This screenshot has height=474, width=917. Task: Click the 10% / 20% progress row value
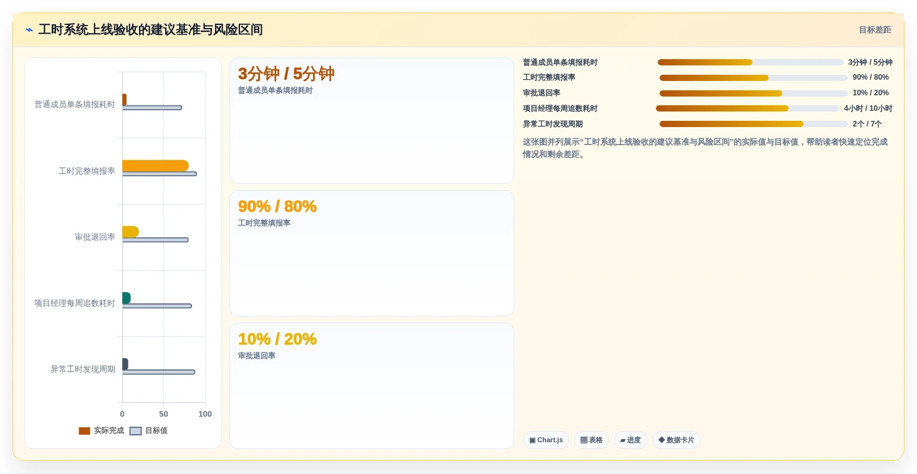pyautogui.click(x=871, y=93)
